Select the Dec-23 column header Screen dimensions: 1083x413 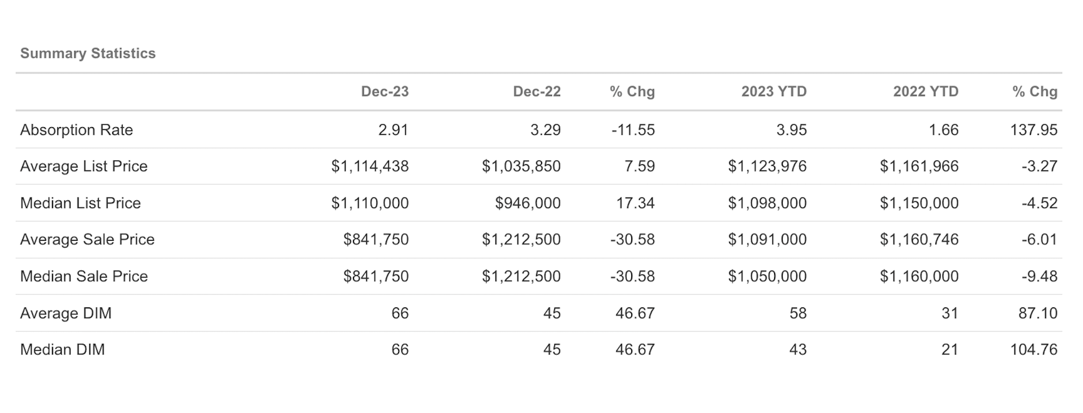(x=385, y=92)
